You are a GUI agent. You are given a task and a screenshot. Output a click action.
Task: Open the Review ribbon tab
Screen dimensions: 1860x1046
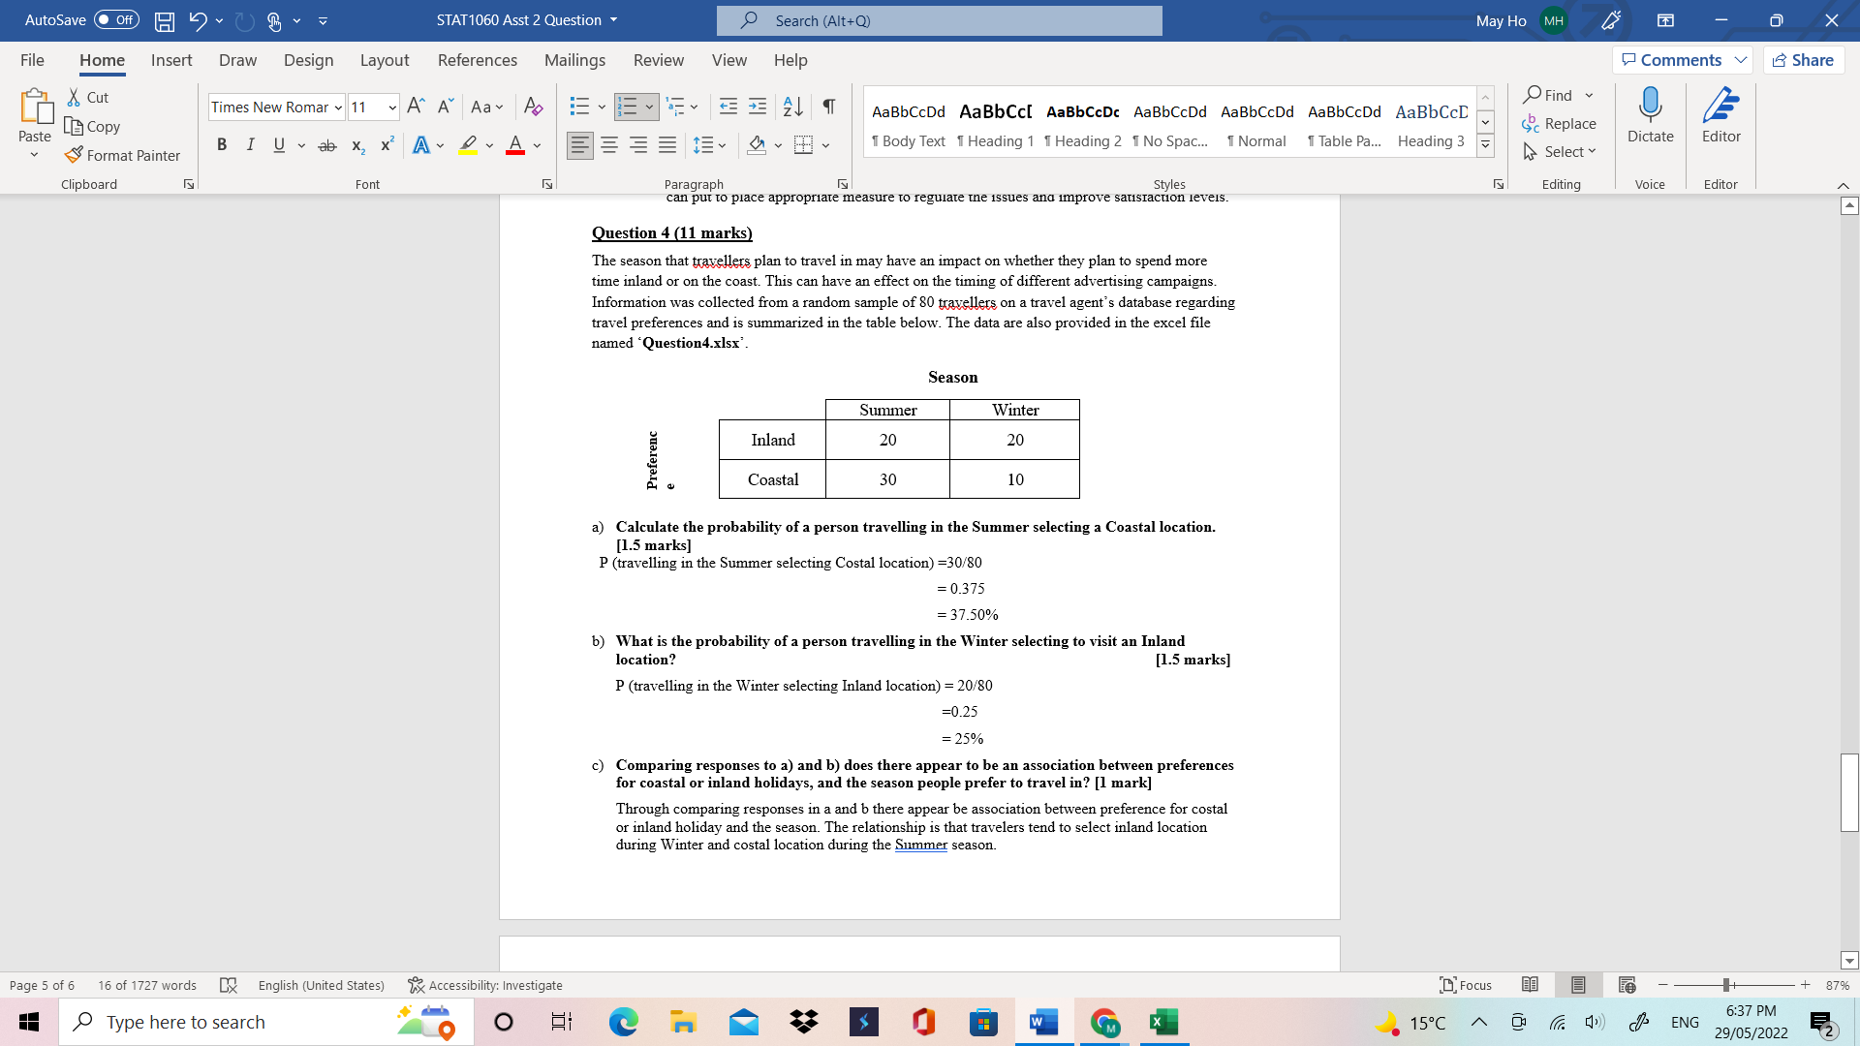click(x=658, y=60)
